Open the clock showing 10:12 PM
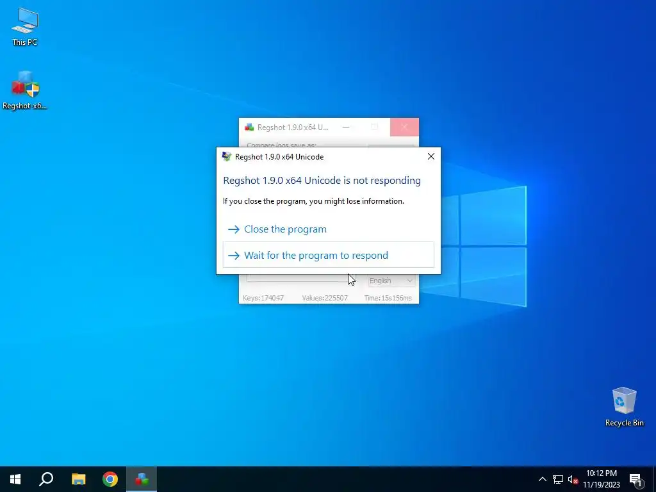The width and height of the screenshot is (656, 492). 601,479
